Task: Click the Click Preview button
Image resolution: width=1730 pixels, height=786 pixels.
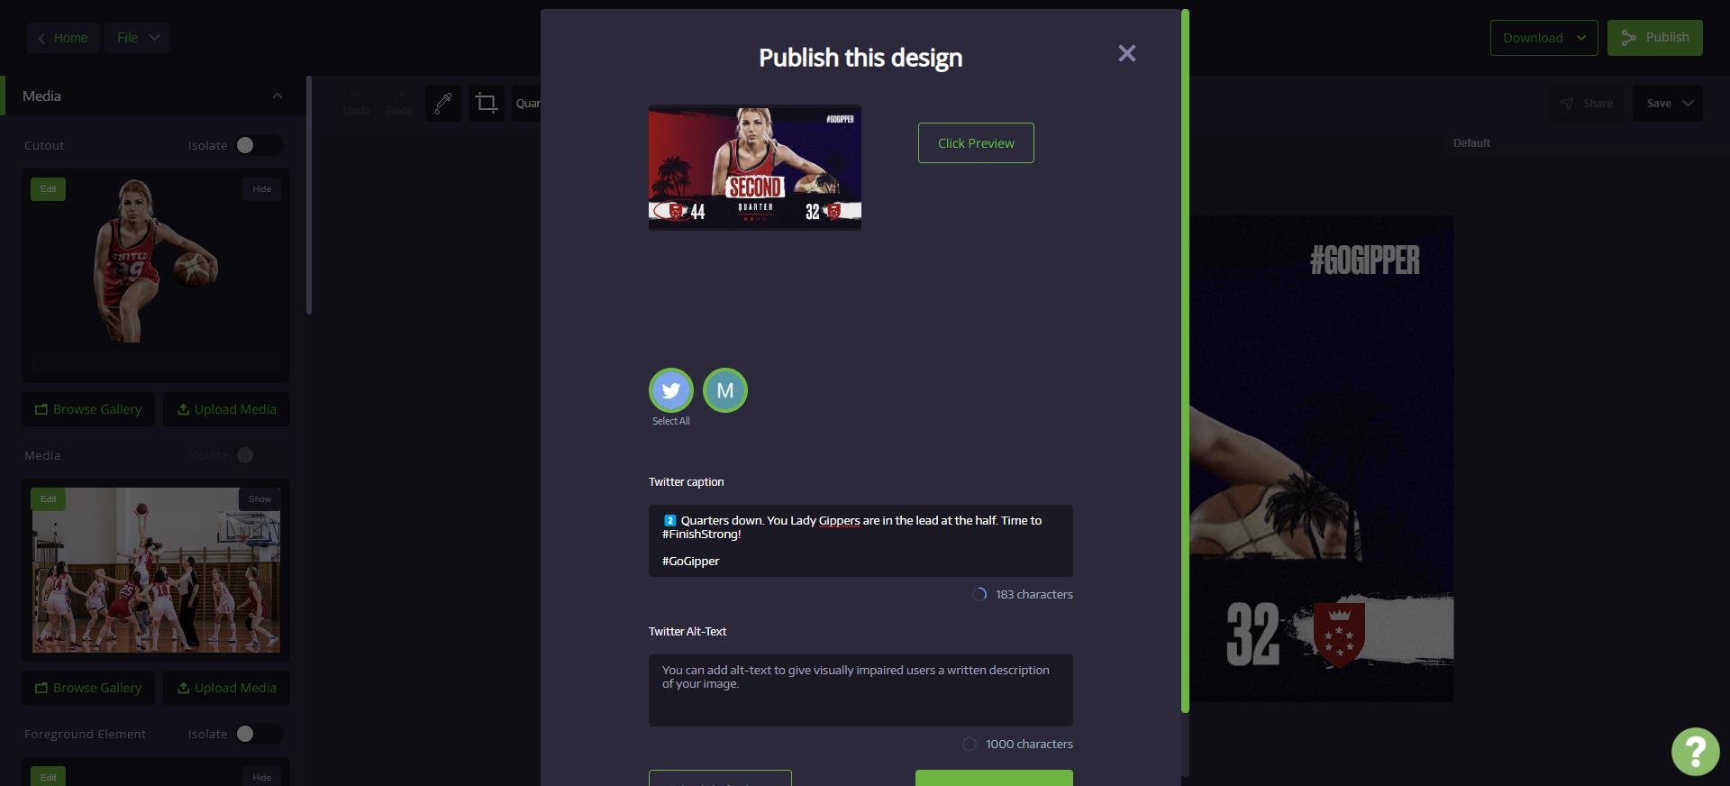Action: (x=976, y=143)
